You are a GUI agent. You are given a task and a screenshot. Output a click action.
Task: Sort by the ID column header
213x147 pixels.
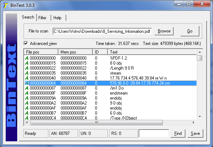click(100, 52)
